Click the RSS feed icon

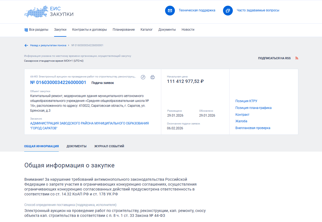(x=297, y=58)
